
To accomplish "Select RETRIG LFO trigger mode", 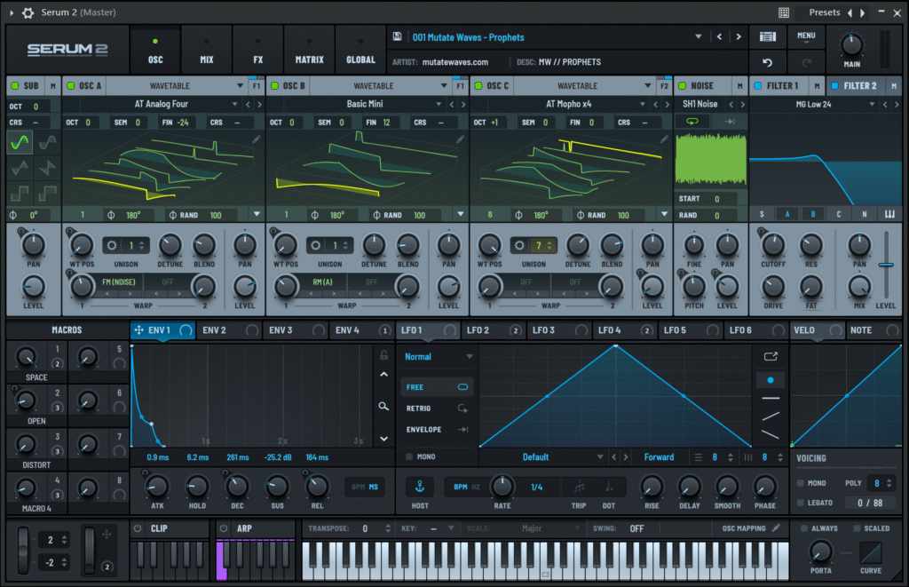I will point(437,409).
